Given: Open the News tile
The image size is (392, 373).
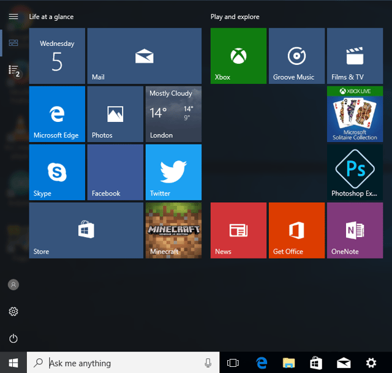Looking at the screenshot, I should (238, 230).
